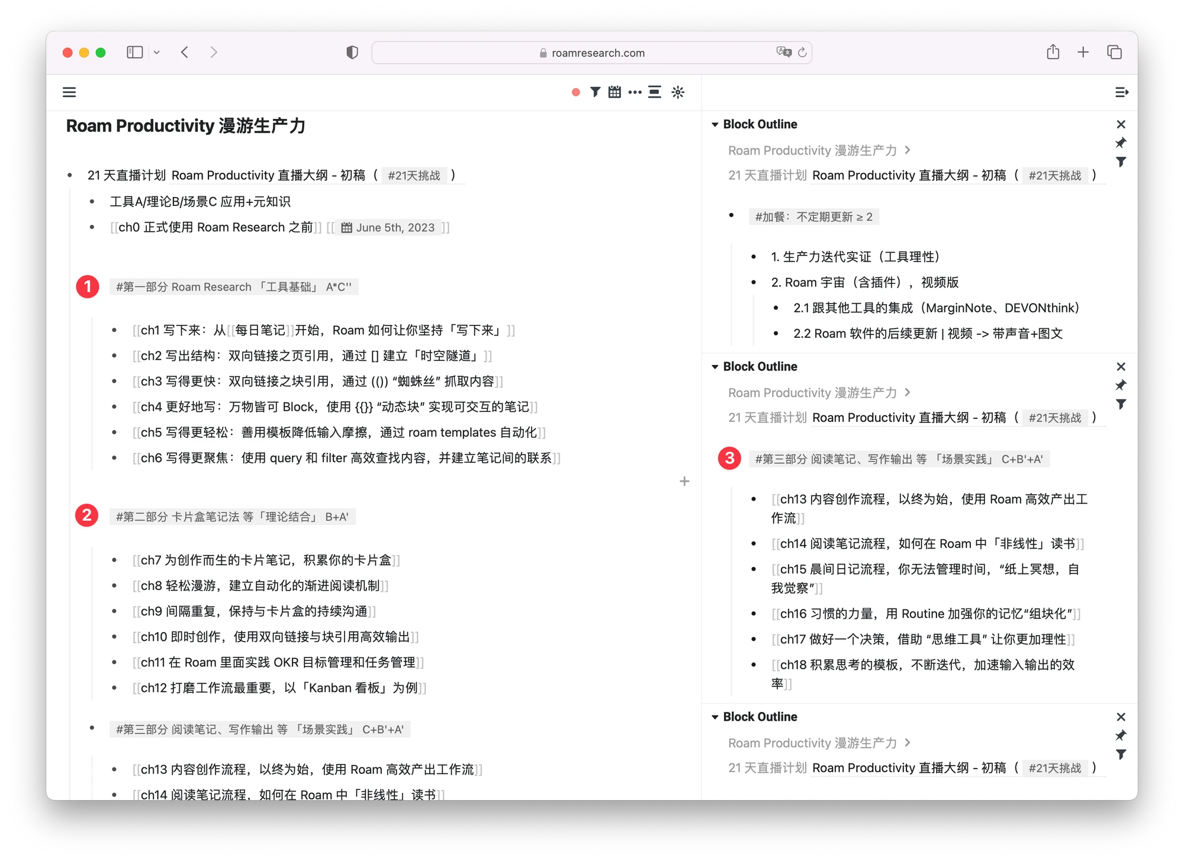1184x861 pixels.
Task: Collapse the second Block Outline triangle
Action: 715,367
